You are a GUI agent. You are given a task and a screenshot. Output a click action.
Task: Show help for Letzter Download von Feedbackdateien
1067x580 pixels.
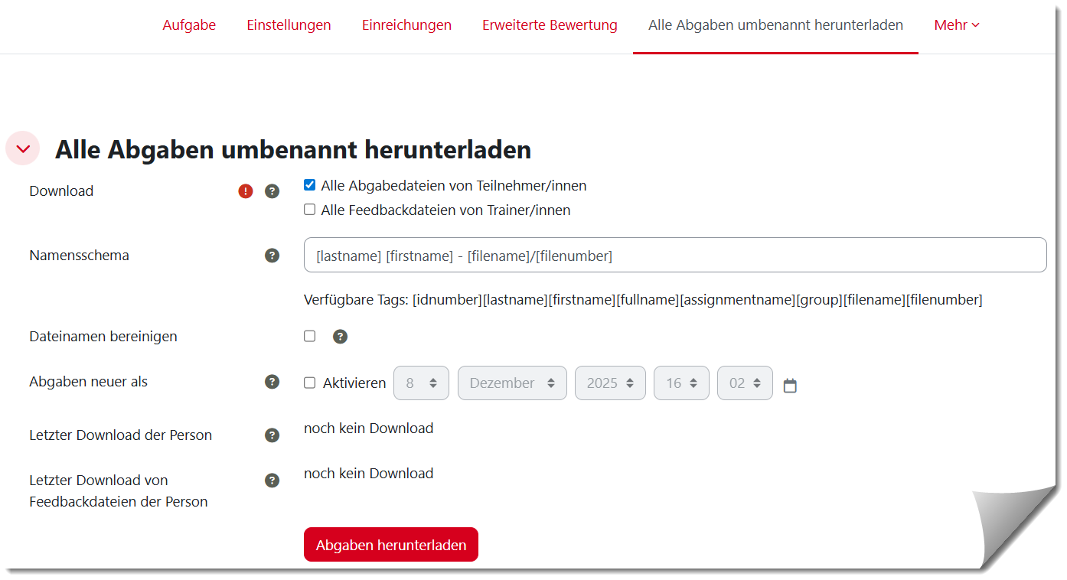pos(272,481)
